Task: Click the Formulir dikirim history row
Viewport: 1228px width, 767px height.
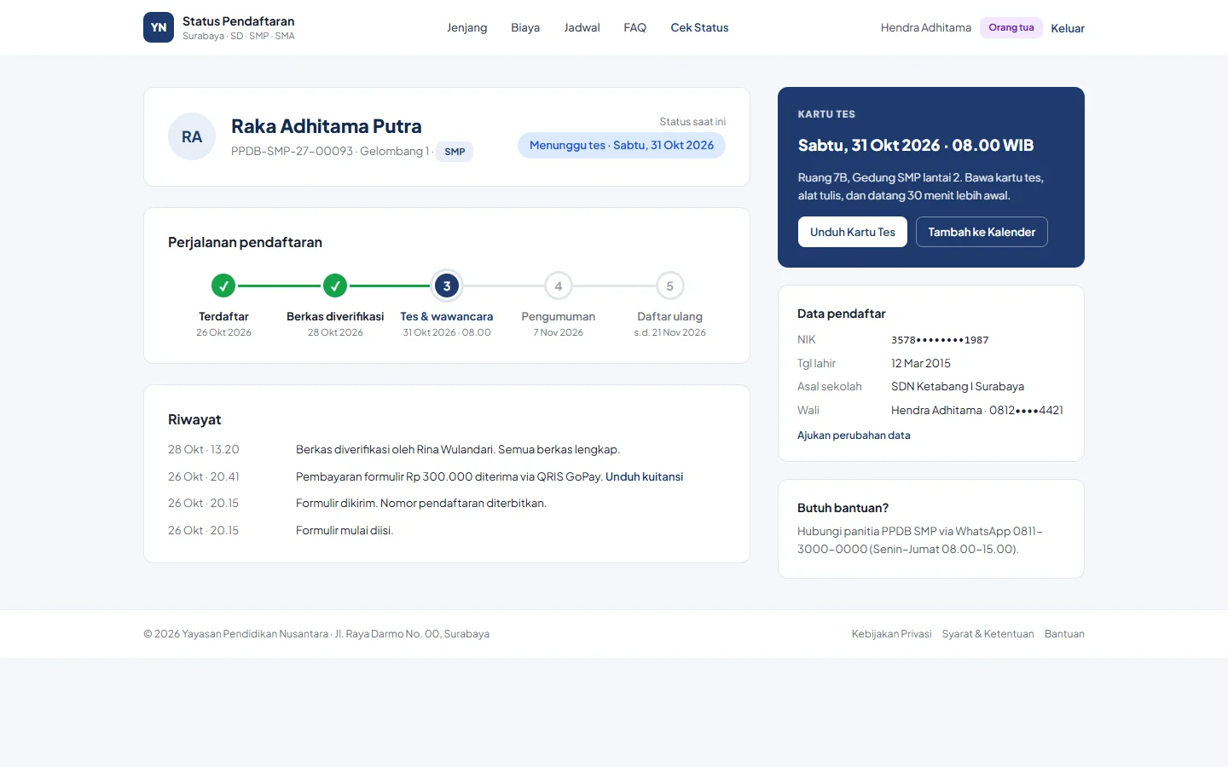Action: [x=447, y=504]
